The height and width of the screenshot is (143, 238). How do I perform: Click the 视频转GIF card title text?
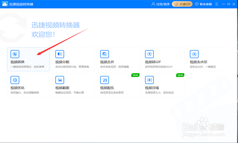click(153, 62)
